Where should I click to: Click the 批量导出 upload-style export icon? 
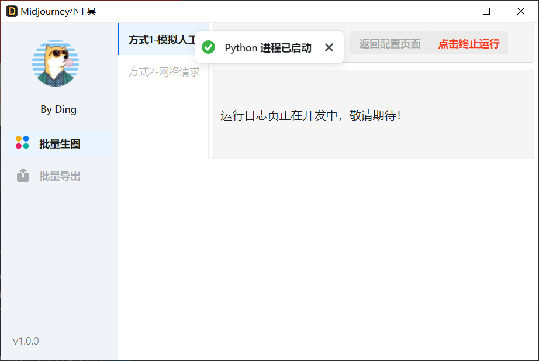(22, 176)
